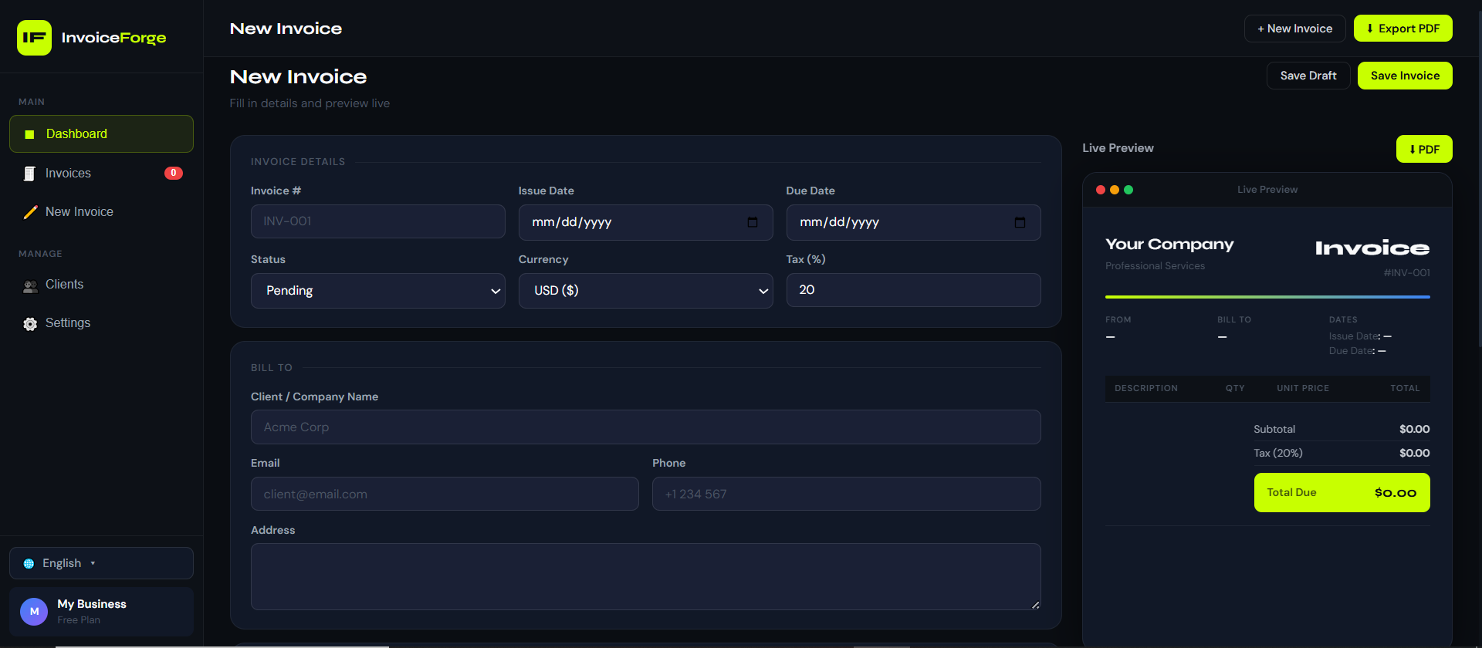Focus the Due Date field
Image resolution: width=1482 pixels, height=648 pixels.
tap(914, 222)
